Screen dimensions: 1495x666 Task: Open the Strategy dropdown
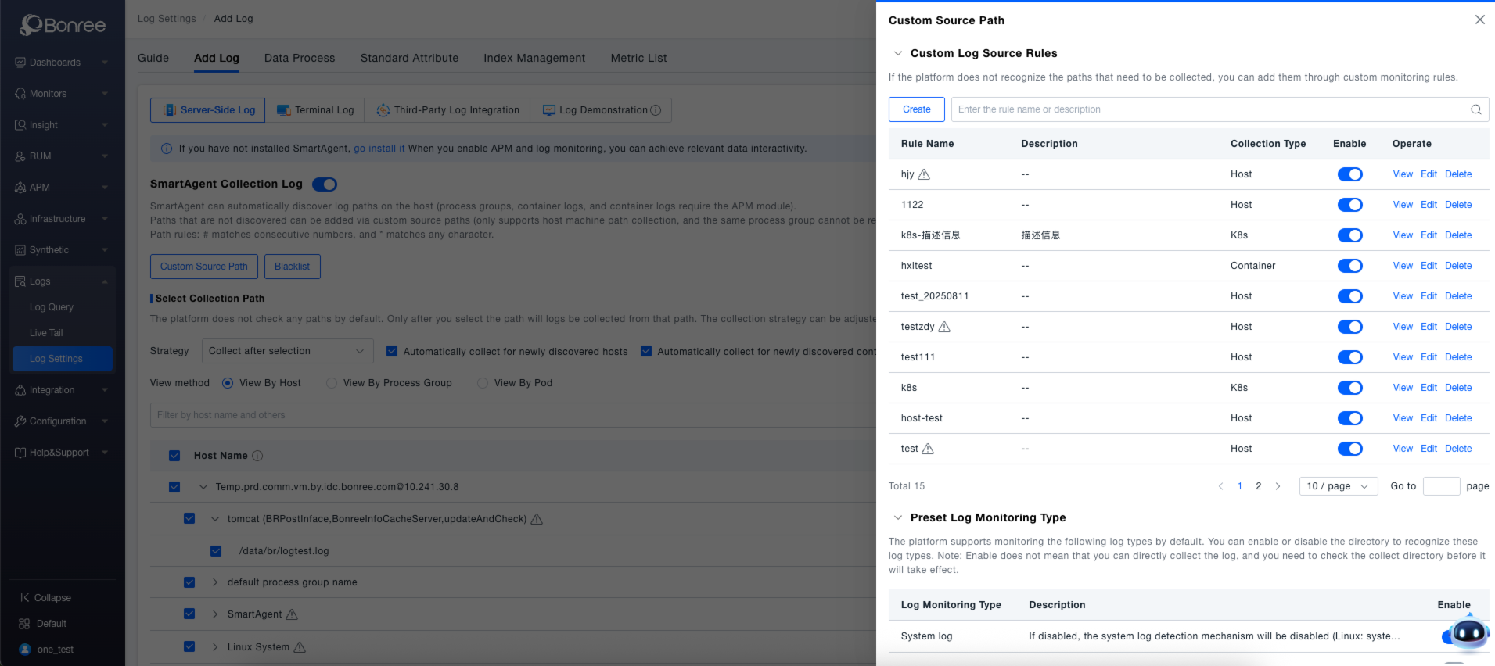coord(286,351)
